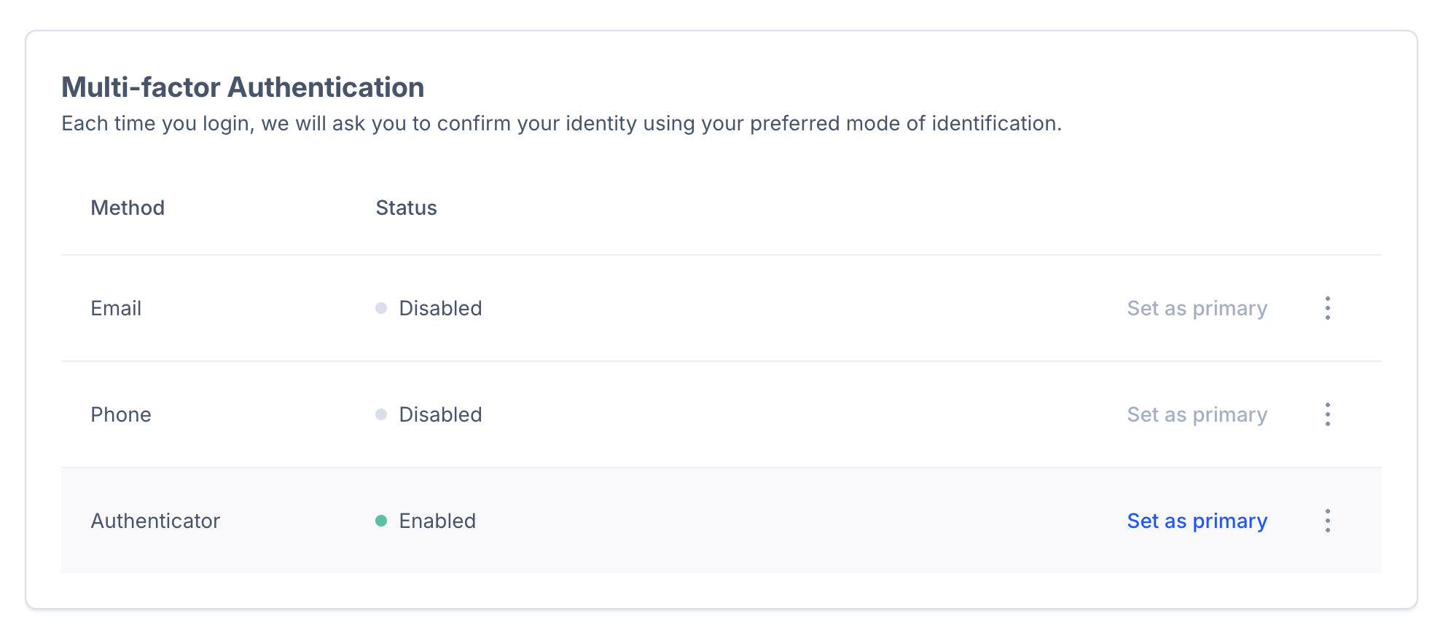
Task: Click the Email Disabled status text
Action: (x=440, y=308)
